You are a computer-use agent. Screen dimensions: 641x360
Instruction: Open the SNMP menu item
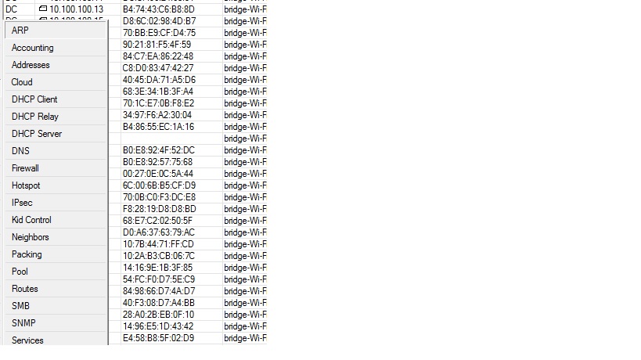(x=56, y=322)
